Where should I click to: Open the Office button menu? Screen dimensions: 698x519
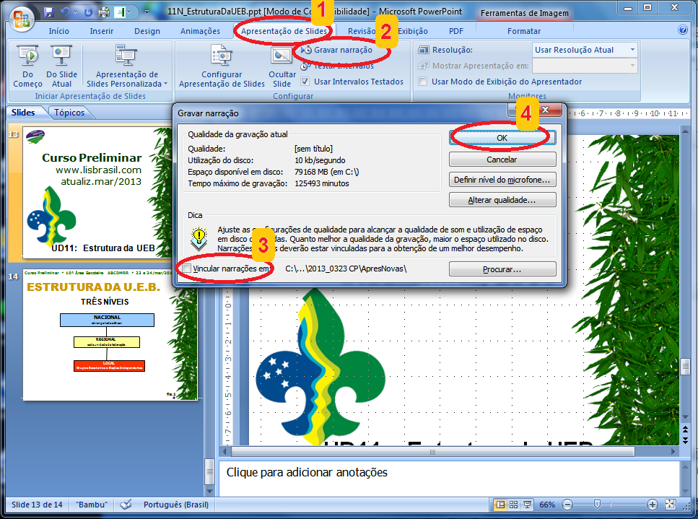point(22,19)
